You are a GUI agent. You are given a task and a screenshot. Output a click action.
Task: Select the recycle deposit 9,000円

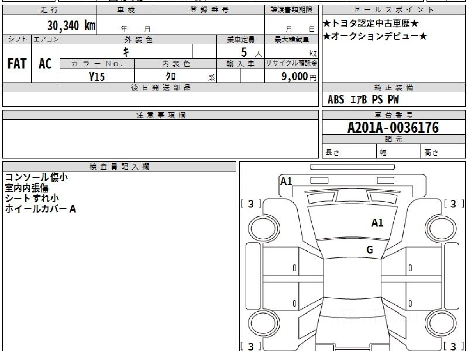coord(299,76)
